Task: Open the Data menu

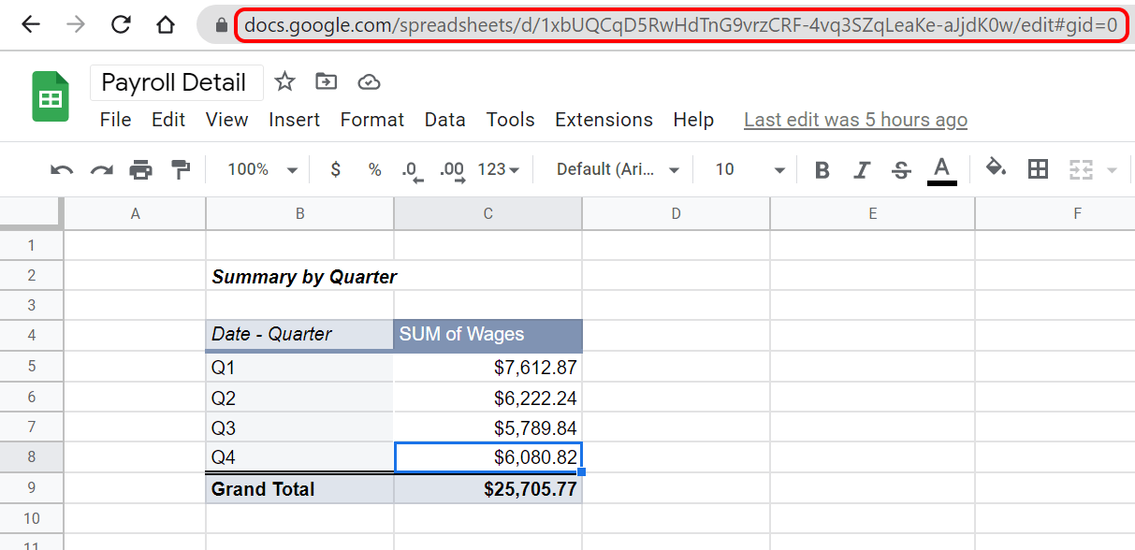Action: [x=444, y=120]
